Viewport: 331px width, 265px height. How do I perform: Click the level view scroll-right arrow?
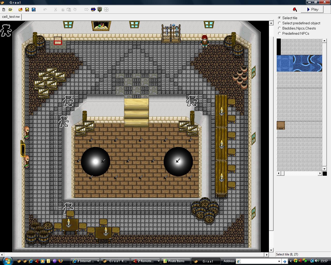[x=267, y=255]
